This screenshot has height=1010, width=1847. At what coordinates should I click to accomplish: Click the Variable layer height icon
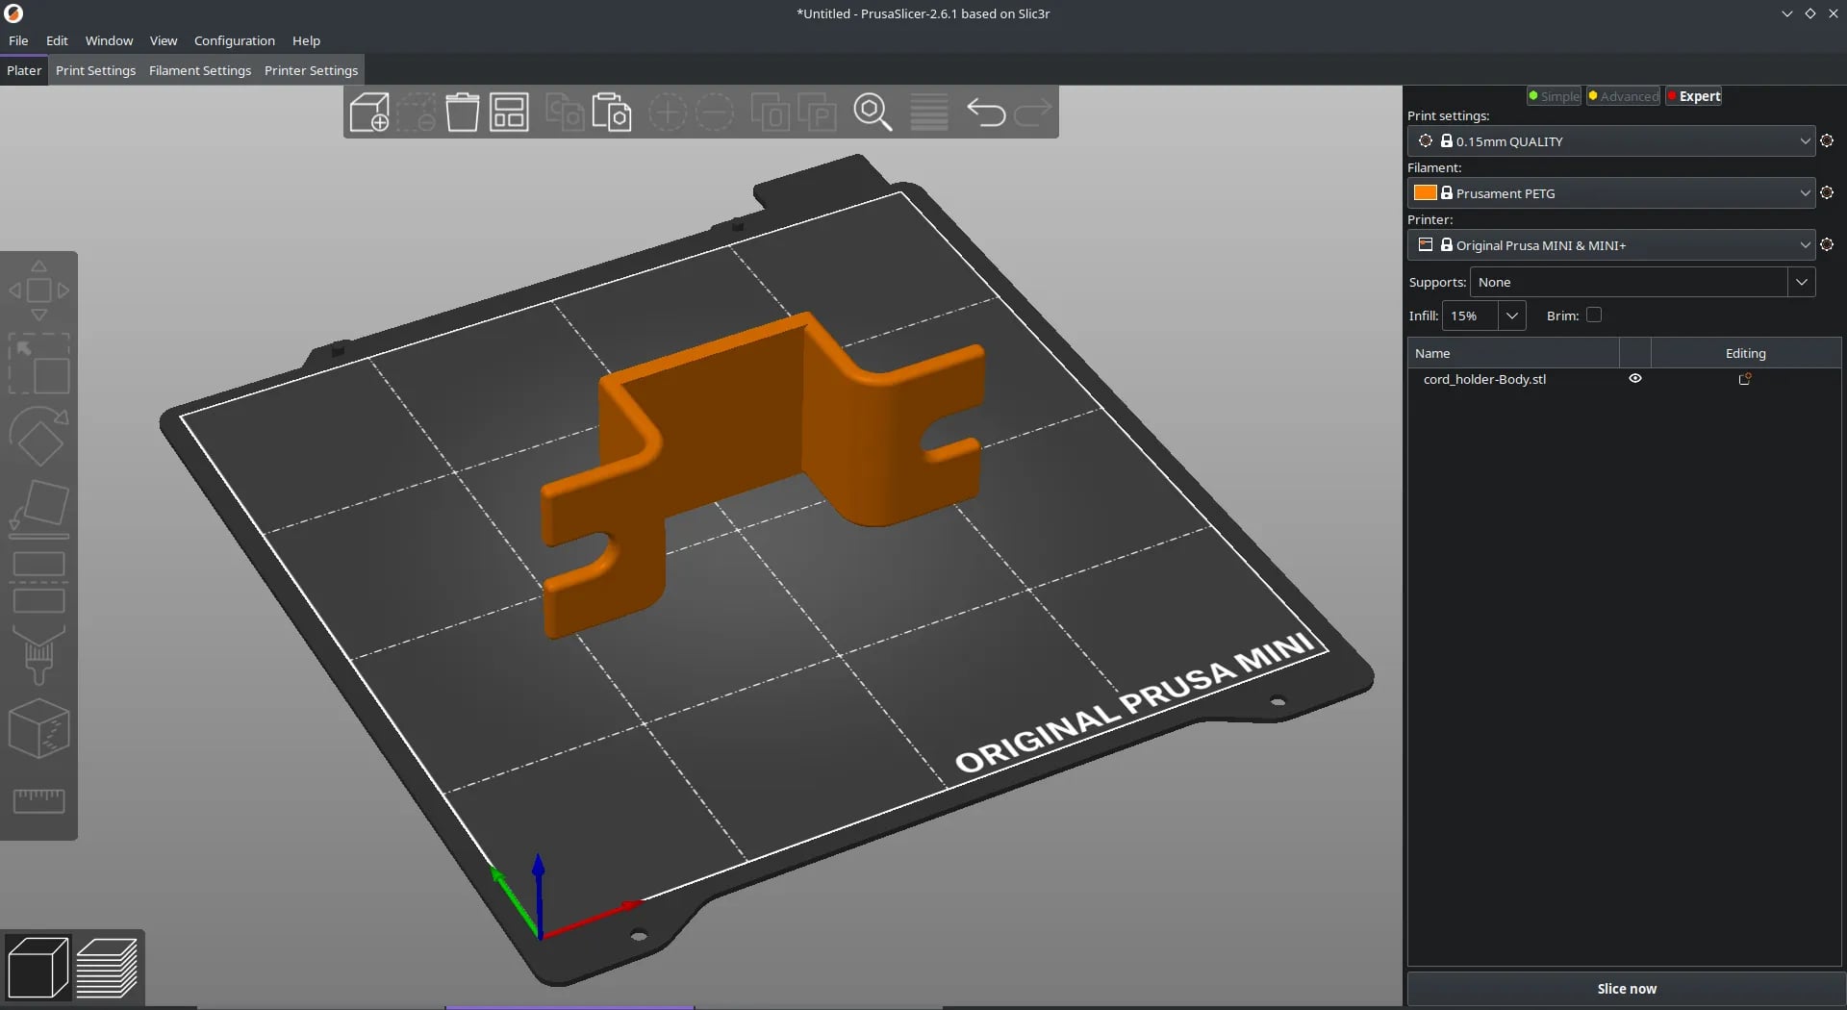(x=929, y=113)
